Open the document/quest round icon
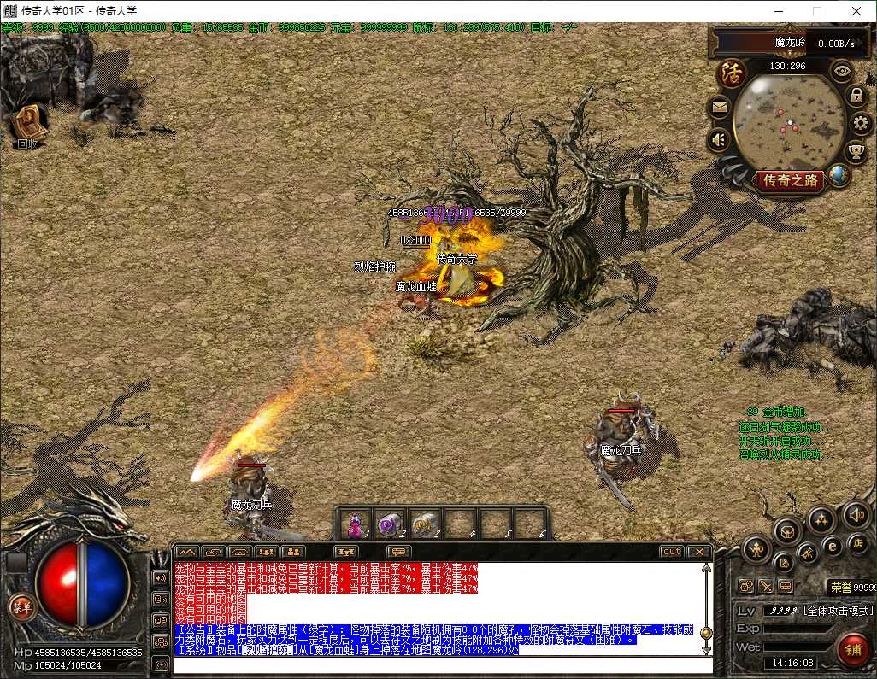The height and width of the screenshot is (679, 877). 784,563
